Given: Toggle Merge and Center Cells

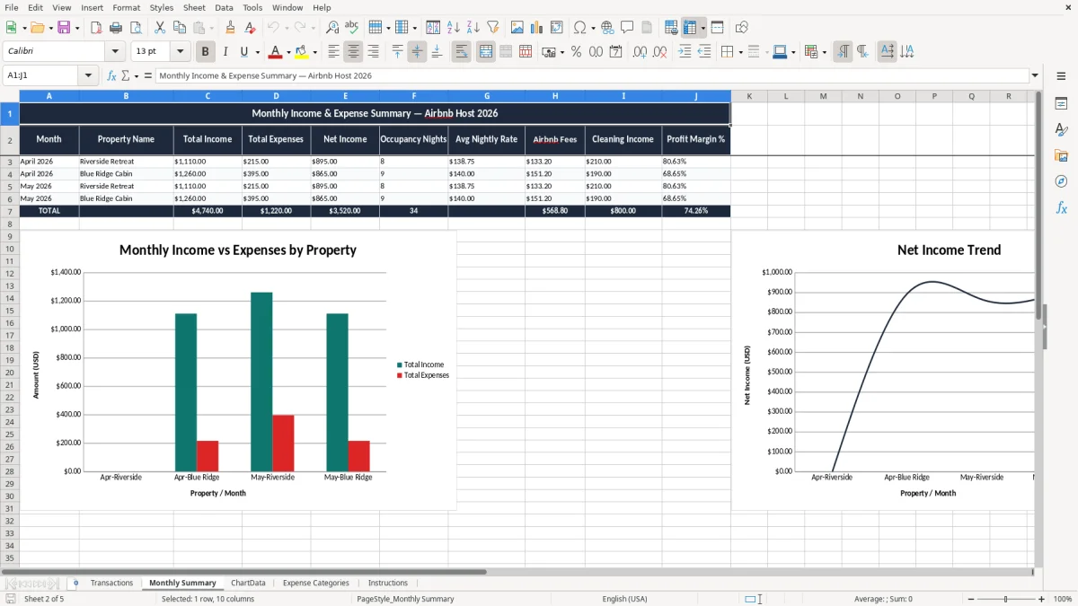Looking at the screenshot, I should coord(486,52).
